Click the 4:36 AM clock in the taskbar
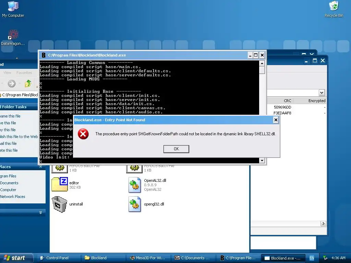 tap(338, 258)
